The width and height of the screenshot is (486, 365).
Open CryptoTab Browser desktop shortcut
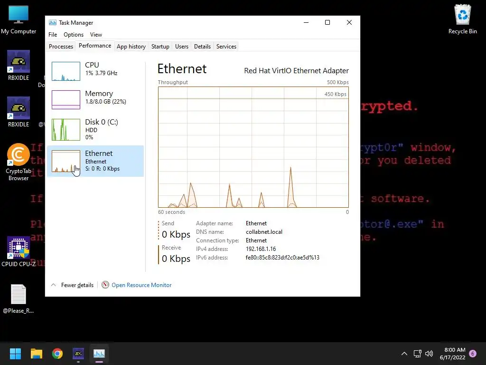coord(19,162)
